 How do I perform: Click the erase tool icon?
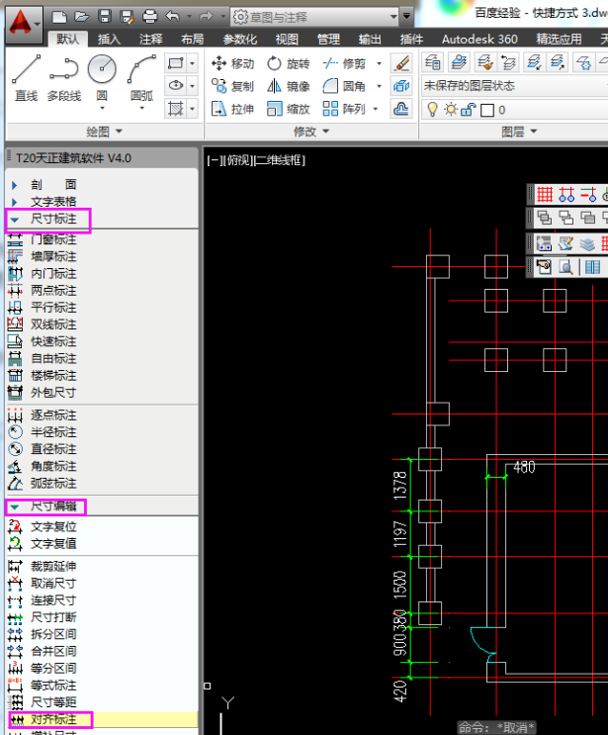pos(401,63)
